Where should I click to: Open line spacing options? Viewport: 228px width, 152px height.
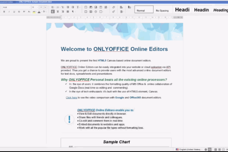coord(78,7)
